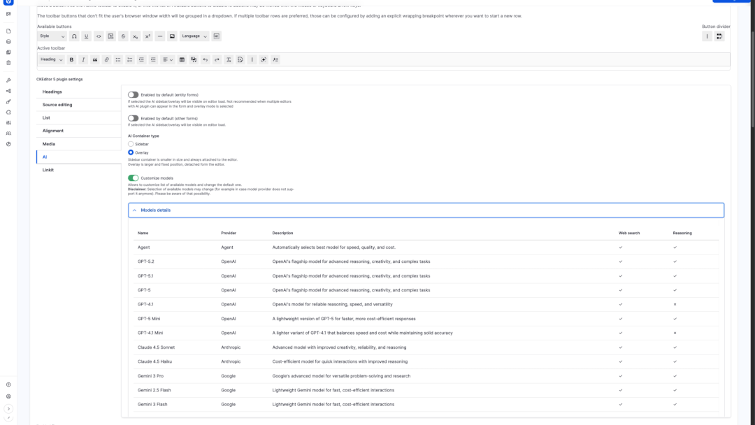The width and height of the screenshot is (755, 425).
Task: Click the Reasoning column header
Action: [x=682, y=233]
